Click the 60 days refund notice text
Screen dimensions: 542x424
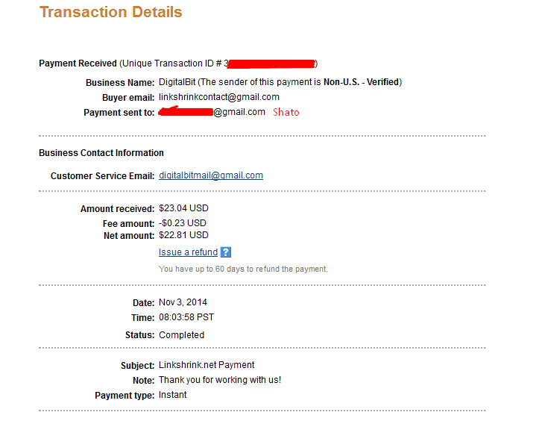(243, 269)
